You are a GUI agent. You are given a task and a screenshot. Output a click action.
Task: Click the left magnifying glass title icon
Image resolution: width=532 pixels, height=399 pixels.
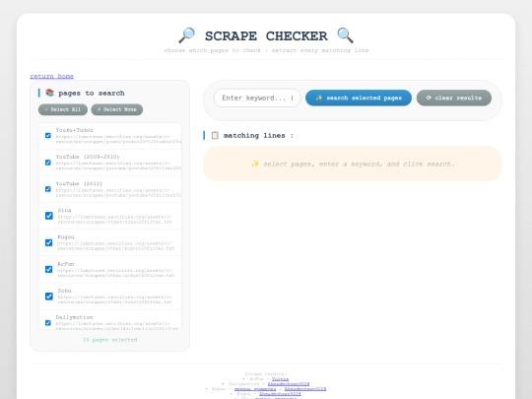(x=186, y=35)
